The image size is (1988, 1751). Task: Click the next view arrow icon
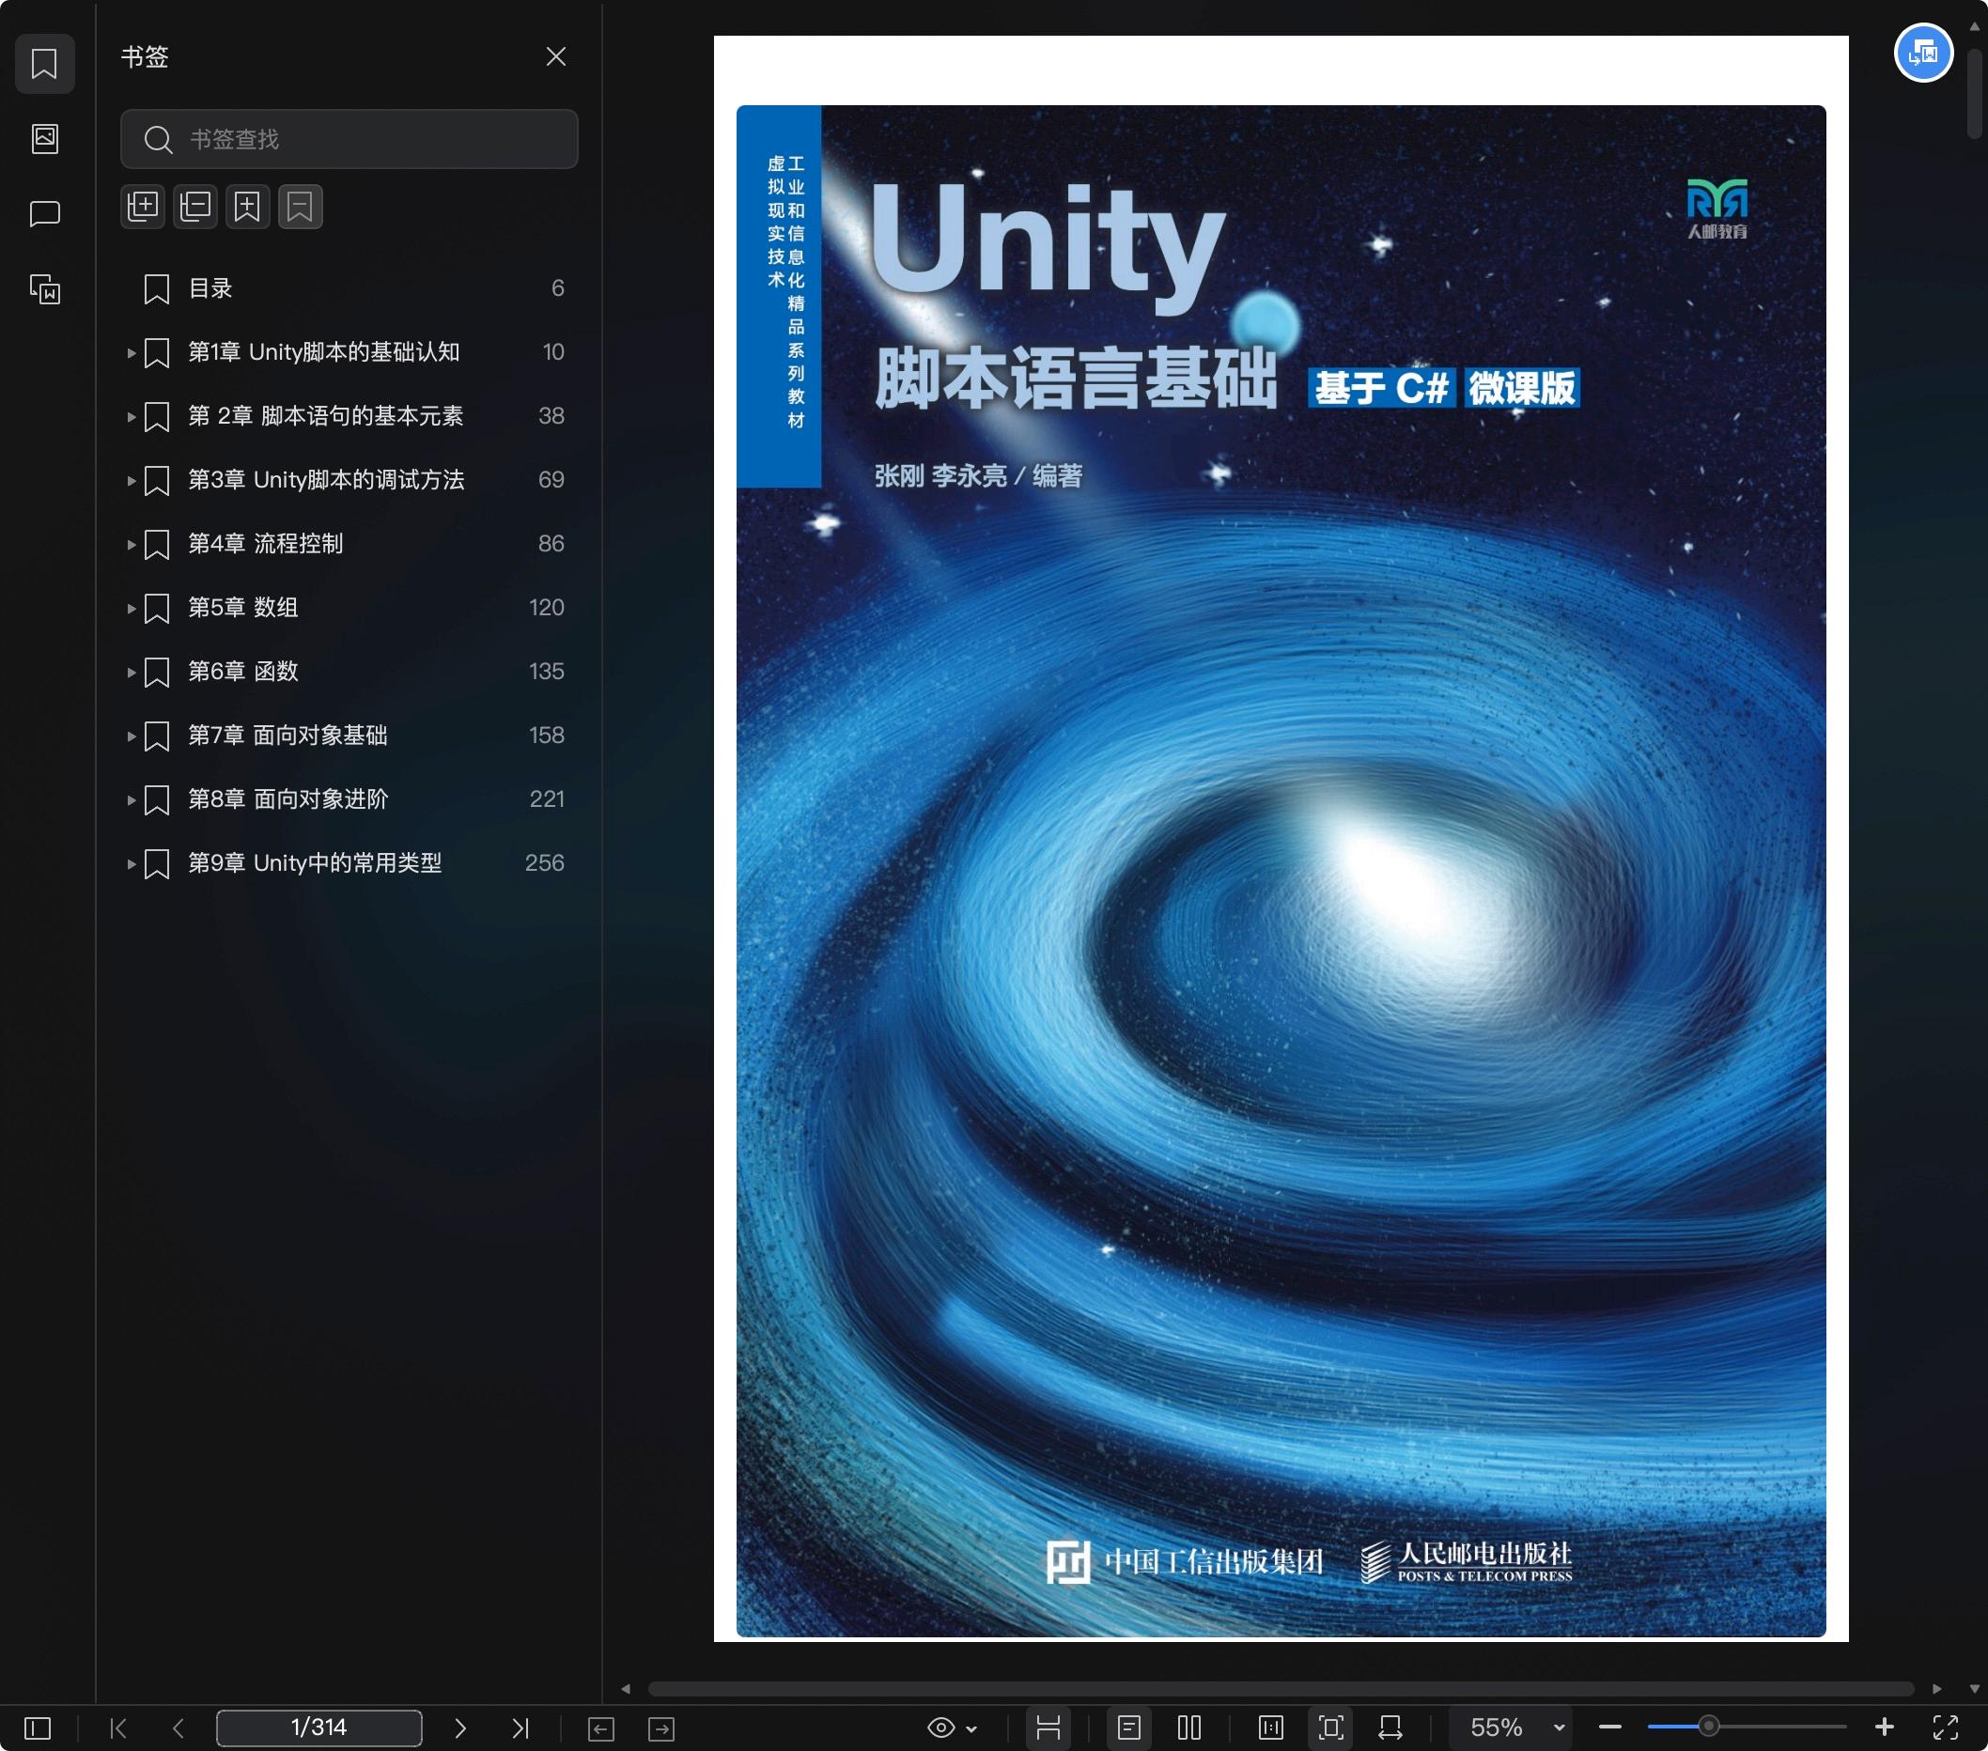point(661,1728)
